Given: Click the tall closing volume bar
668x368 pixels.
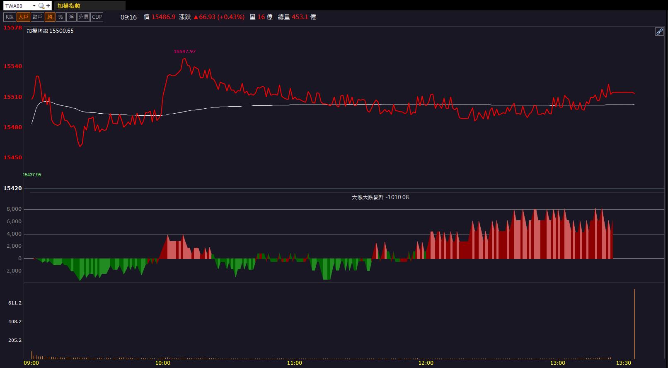Looking at the screenshot, I should [x=634, y=324].
